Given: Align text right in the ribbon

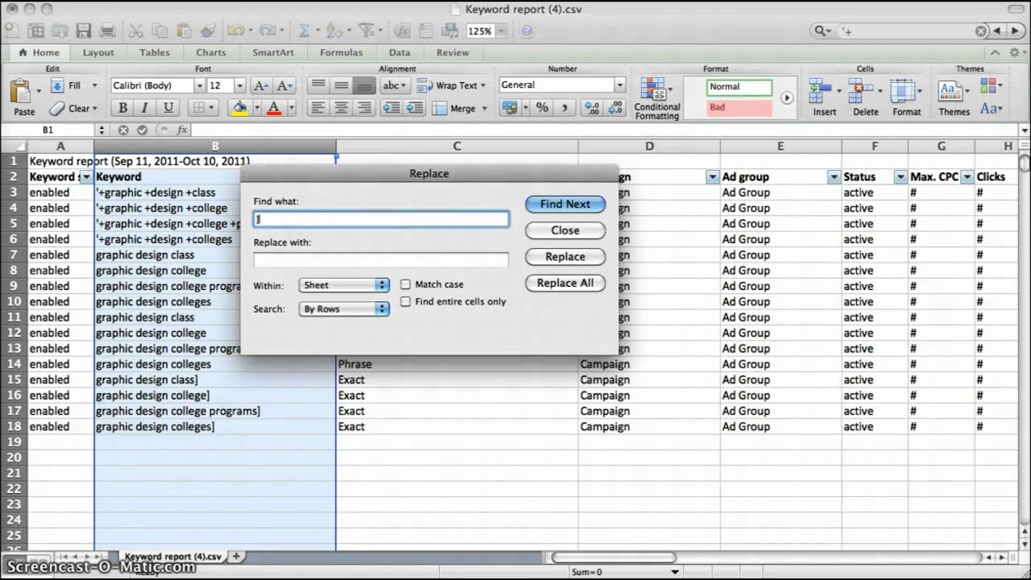Looking at the screenshot, I should pos(365,108).
